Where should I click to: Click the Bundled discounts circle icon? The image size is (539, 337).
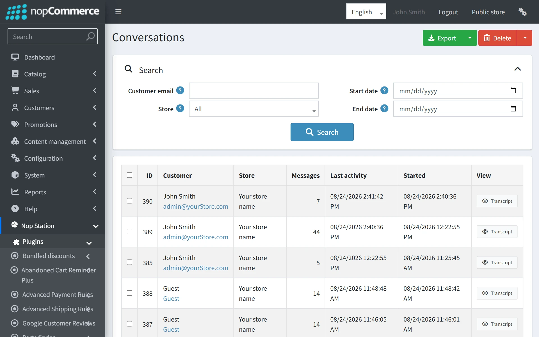coord(14,256)
